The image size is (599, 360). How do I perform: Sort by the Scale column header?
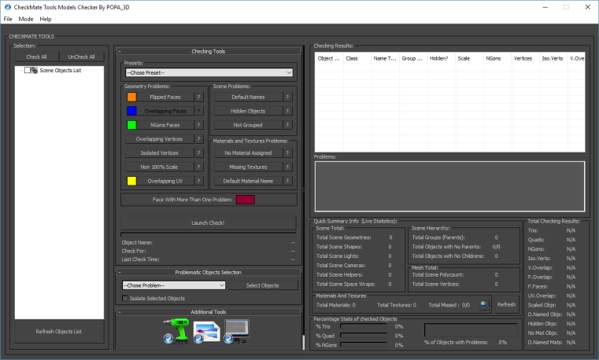point(469,58)
